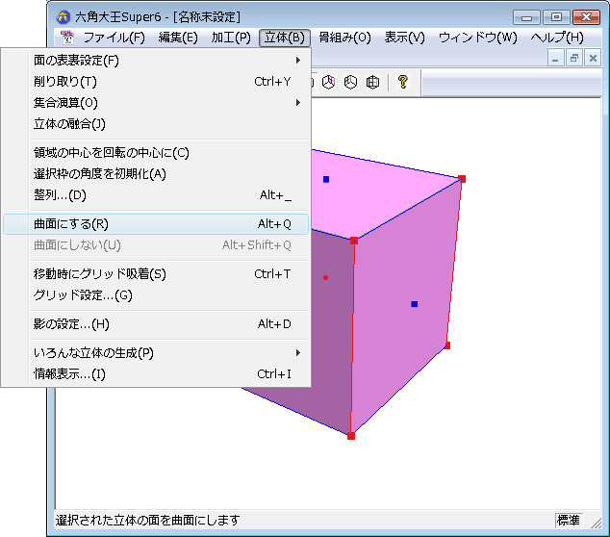Image resolution: width=610 pixels, height=537 pixels.
Task: Open 情報表示...(I)
Action: pos(156,374)
